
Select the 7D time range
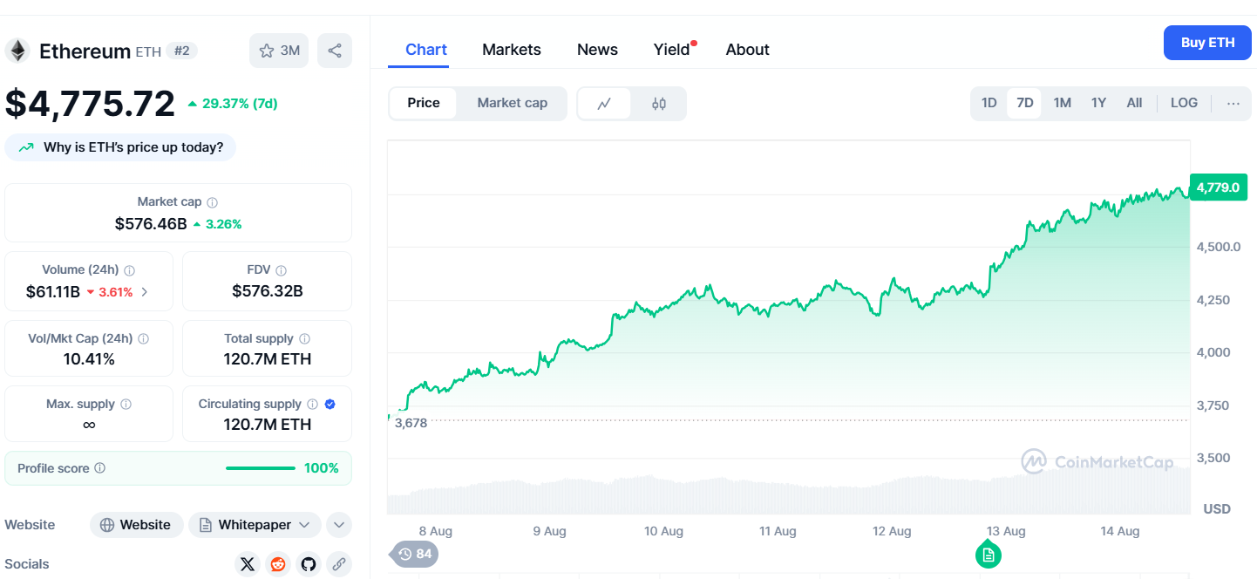[1024, 103]
